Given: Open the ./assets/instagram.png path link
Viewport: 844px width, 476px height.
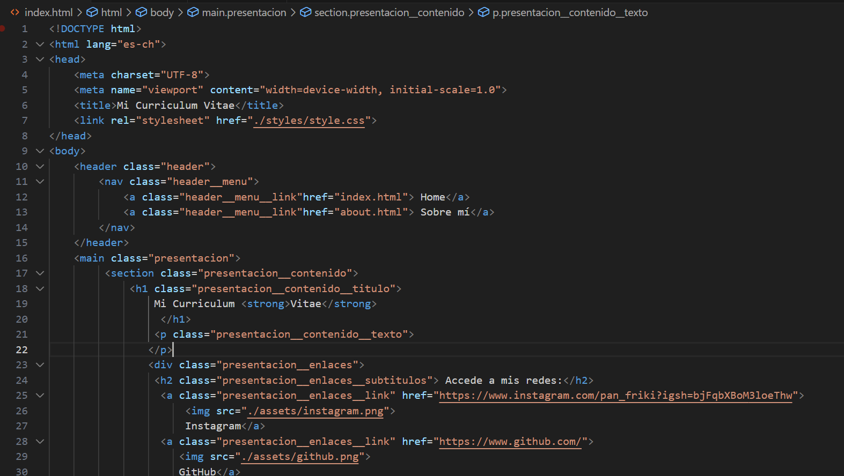Looking at the screenshot, I should [x=315, y=411].
